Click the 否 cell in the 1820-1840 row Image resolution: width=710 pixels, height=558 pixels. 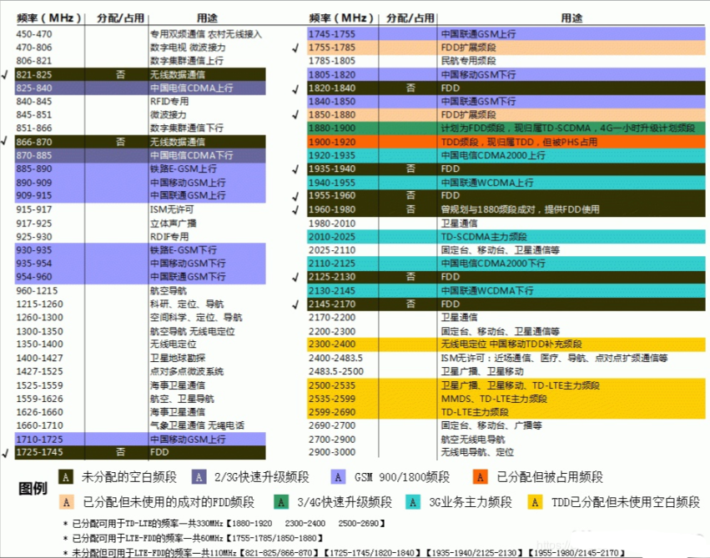pos(411,88)
